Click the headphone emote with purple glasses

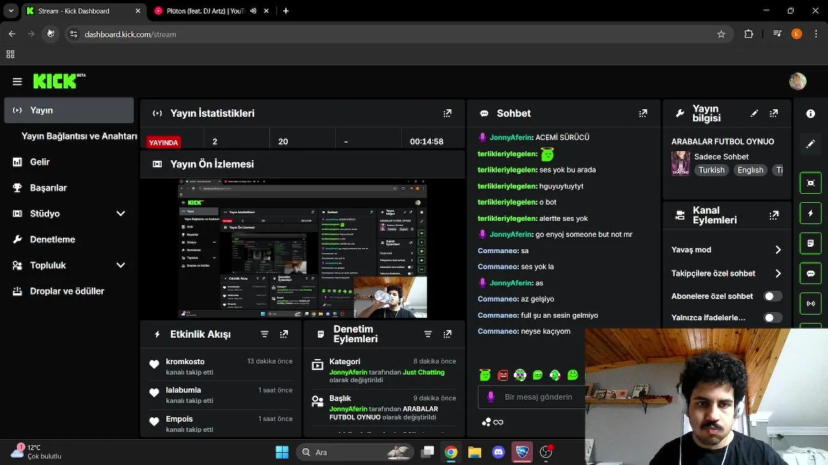tap(520, 375)
